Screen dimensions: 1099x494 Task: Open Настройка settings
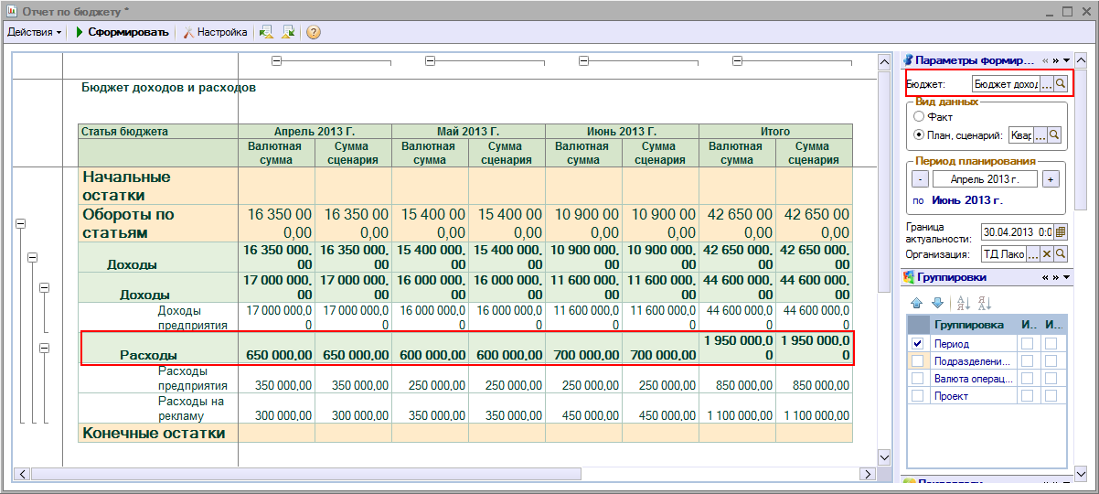[215, 32]
